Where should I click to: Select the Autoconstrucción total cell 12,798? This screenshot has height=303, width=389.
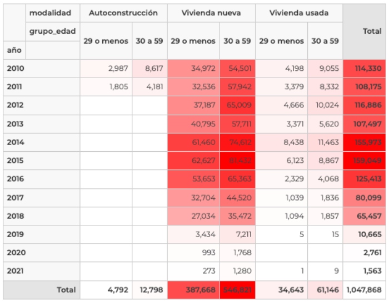click(x=149, y=290)
